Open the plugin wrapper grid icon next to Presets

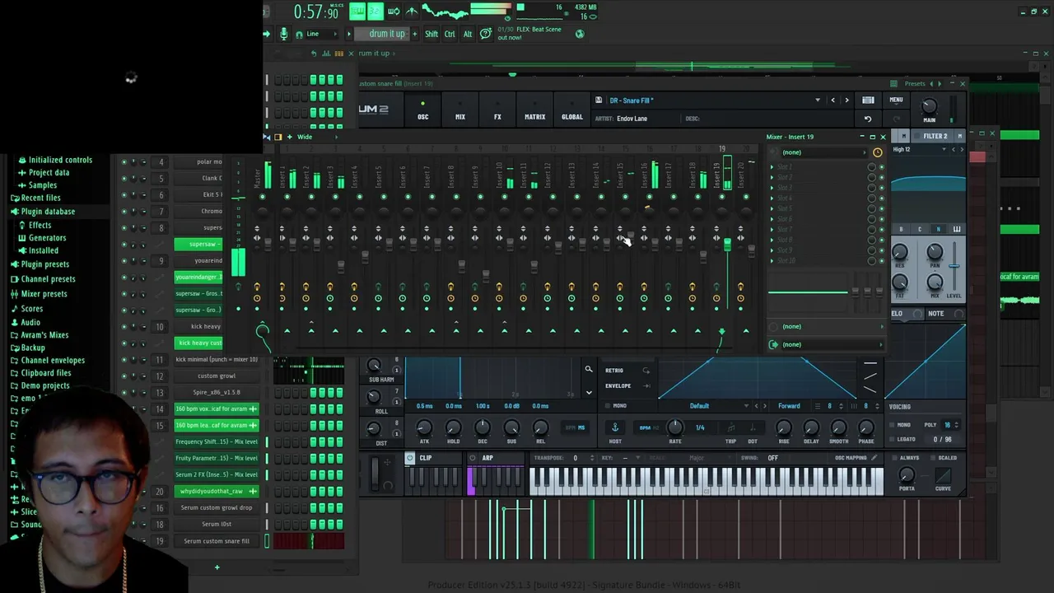point(894,83)
